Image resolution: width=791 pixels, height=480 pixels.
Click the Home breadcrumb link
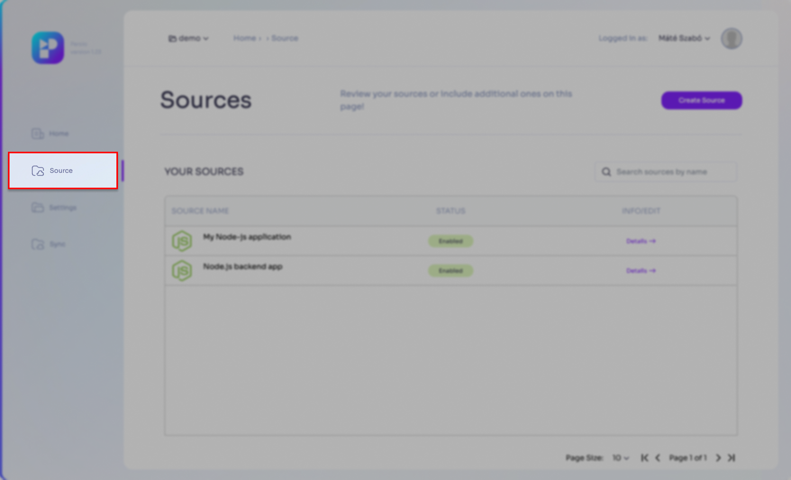pyautogui.click(x=244, y=39)
